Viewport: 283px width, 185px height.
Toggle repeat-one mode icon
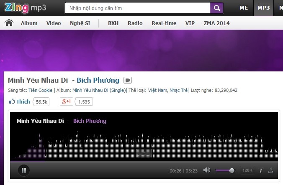[x=271, y=170]
